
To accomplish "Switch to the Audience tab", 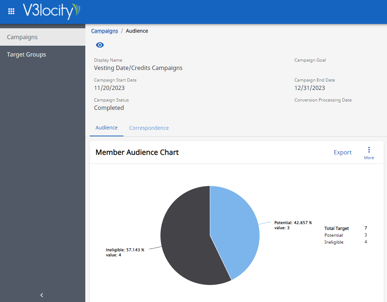I will tap(106, 128).
